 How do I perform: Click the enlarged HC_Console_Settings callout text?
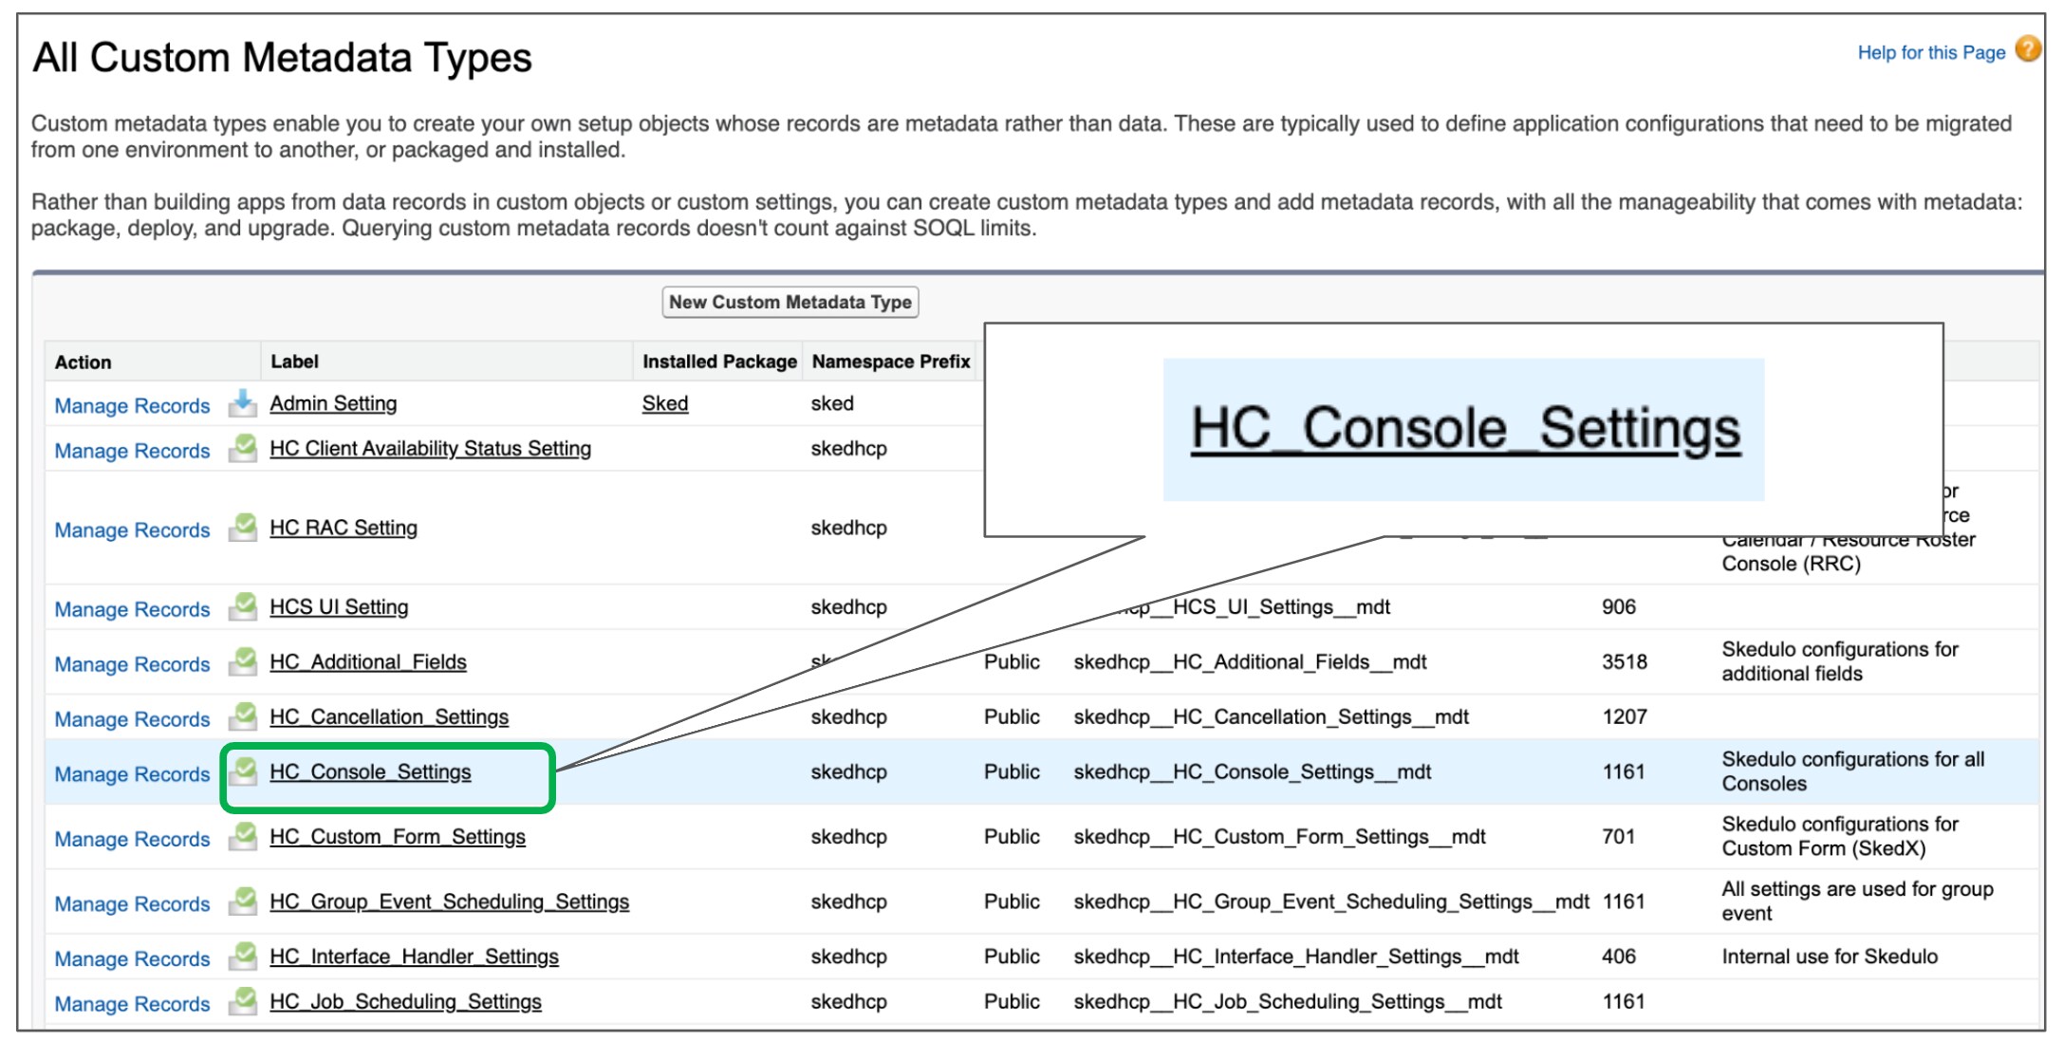(x=1465, y=429)
